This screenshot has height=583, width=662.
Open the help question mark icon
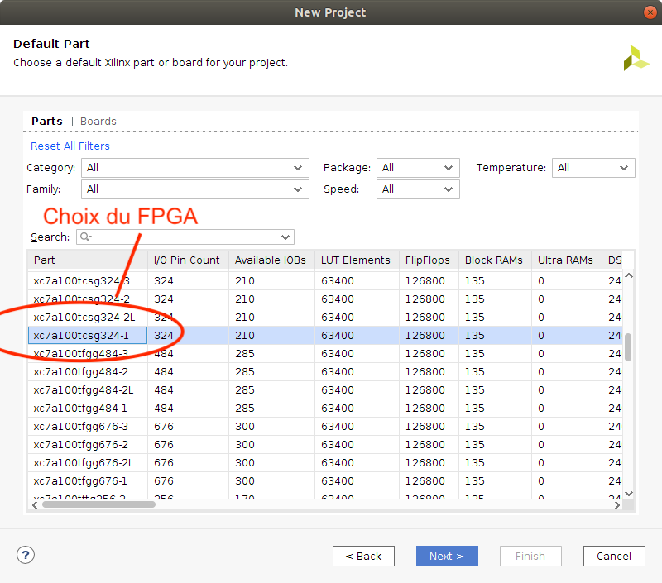pyautogui.click(x=26, y=555)
